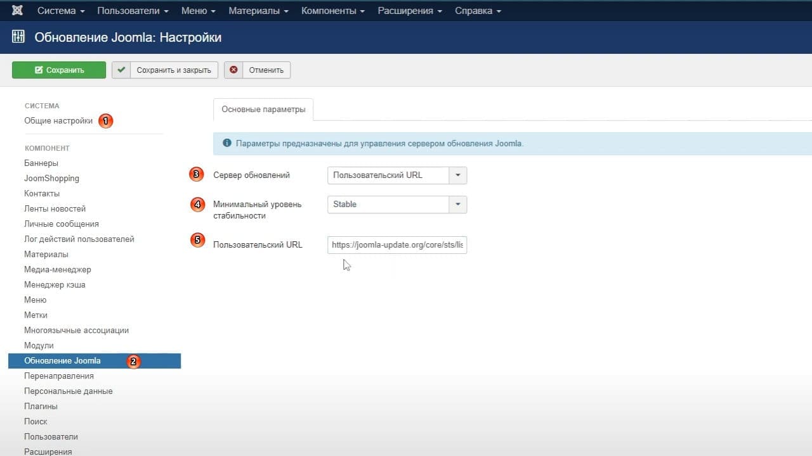Open JoomShopping component settings
This screenshot has width=812, height=456.
(x=51, y=179)
